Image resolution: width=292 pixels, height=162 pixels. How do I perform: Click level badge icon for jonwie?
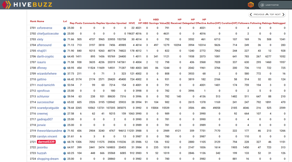pos(65,125)
